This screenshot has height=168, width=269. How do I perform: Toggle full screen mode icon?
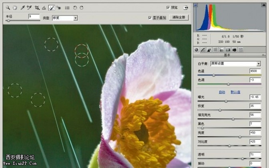185,7
